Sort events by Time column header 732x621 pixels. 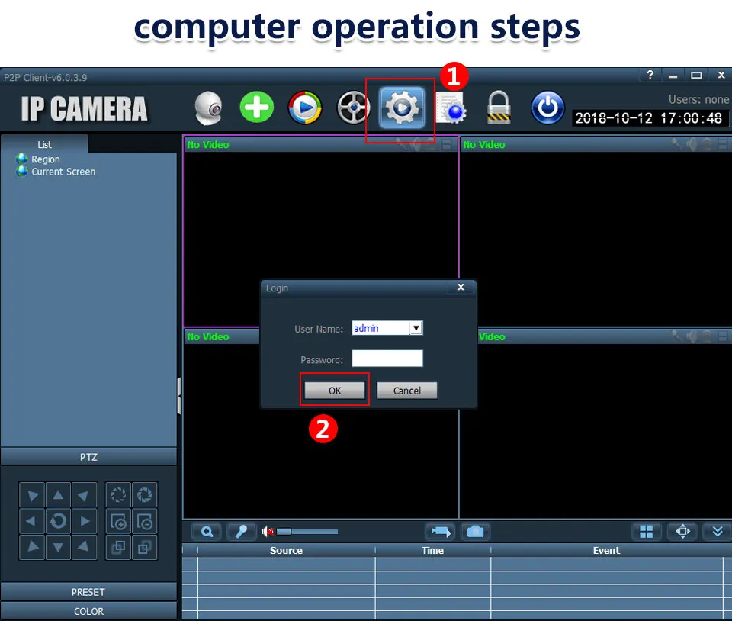[x=433, y=551]
